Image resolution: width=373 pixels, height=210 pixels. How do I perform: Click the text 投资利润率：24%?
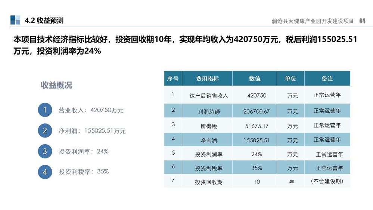coord(84,151)
